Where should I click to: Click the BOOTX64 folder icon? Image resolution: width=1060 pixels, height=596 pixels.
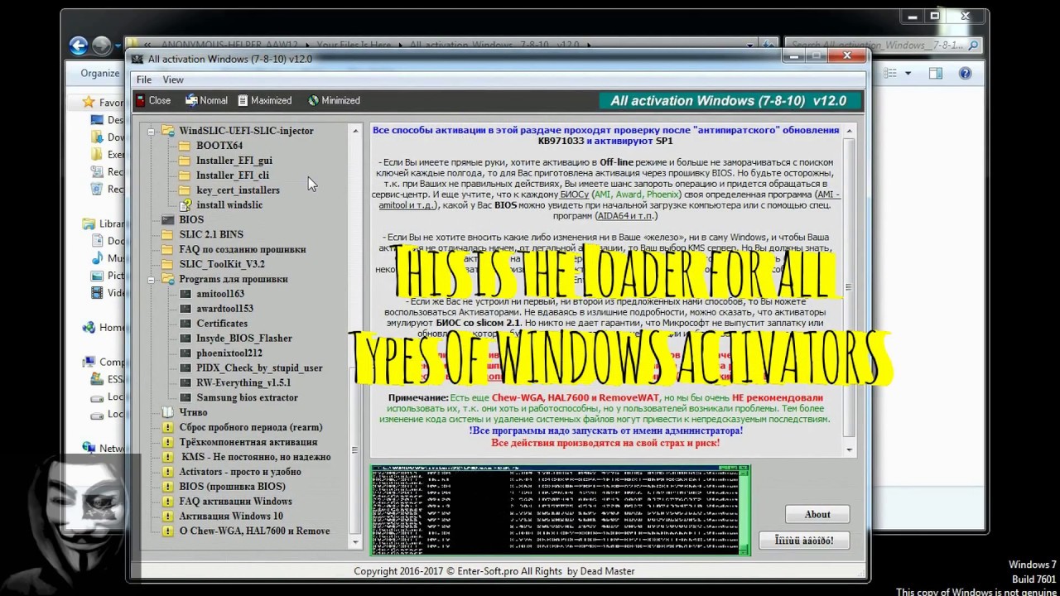(185, 146)
